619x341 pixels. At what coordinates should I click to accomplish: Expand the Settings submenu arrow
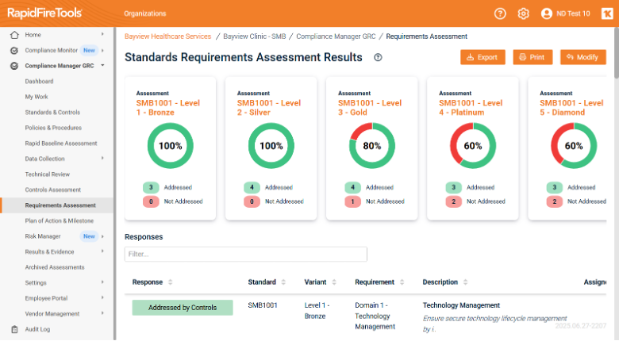[102, 282]
